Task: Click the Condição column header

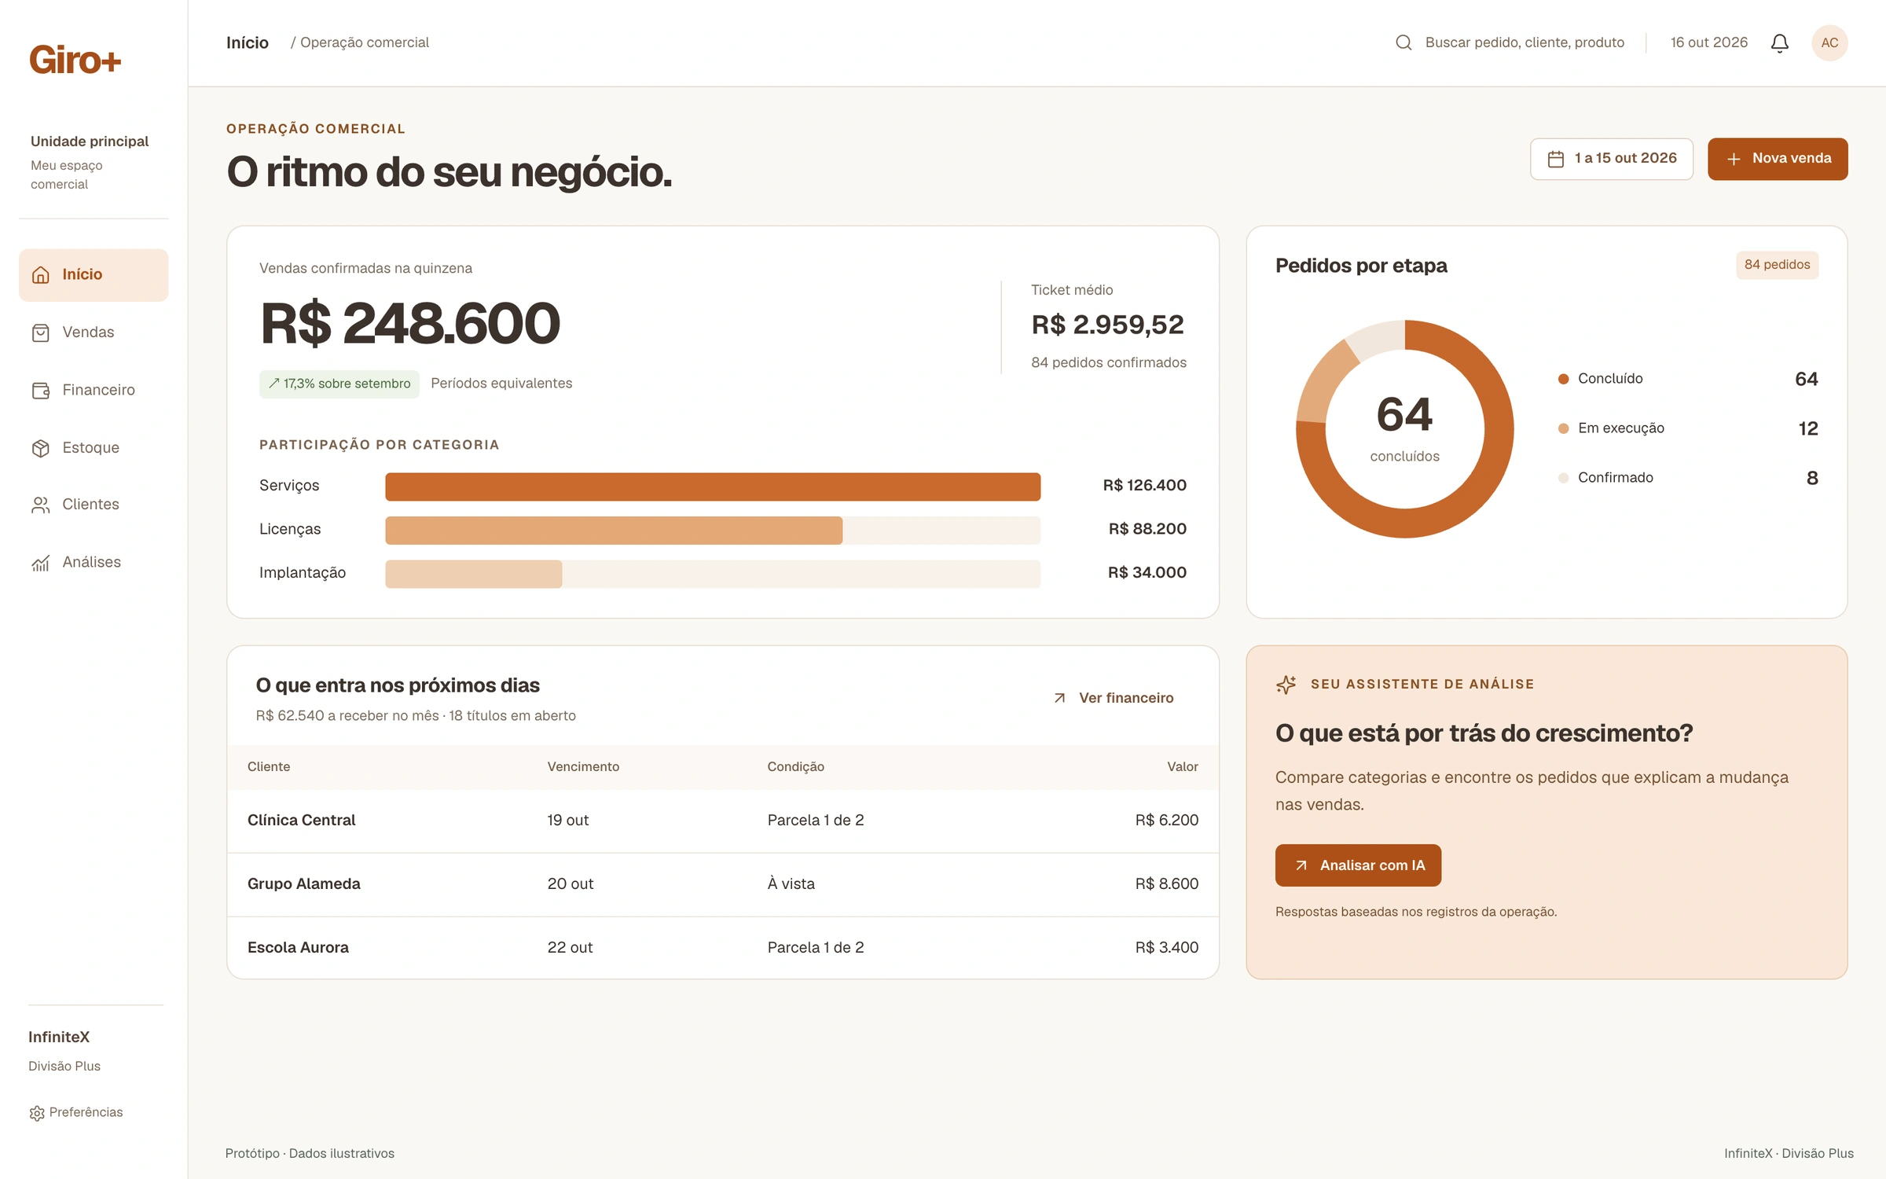Action: click(x=795, y=766)
